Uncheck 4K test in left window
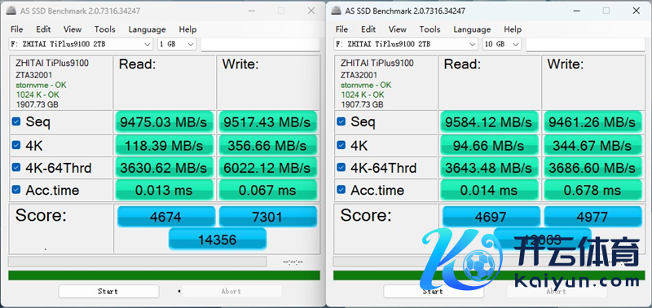The image size is (652, 308). click(x=16, y=145)
